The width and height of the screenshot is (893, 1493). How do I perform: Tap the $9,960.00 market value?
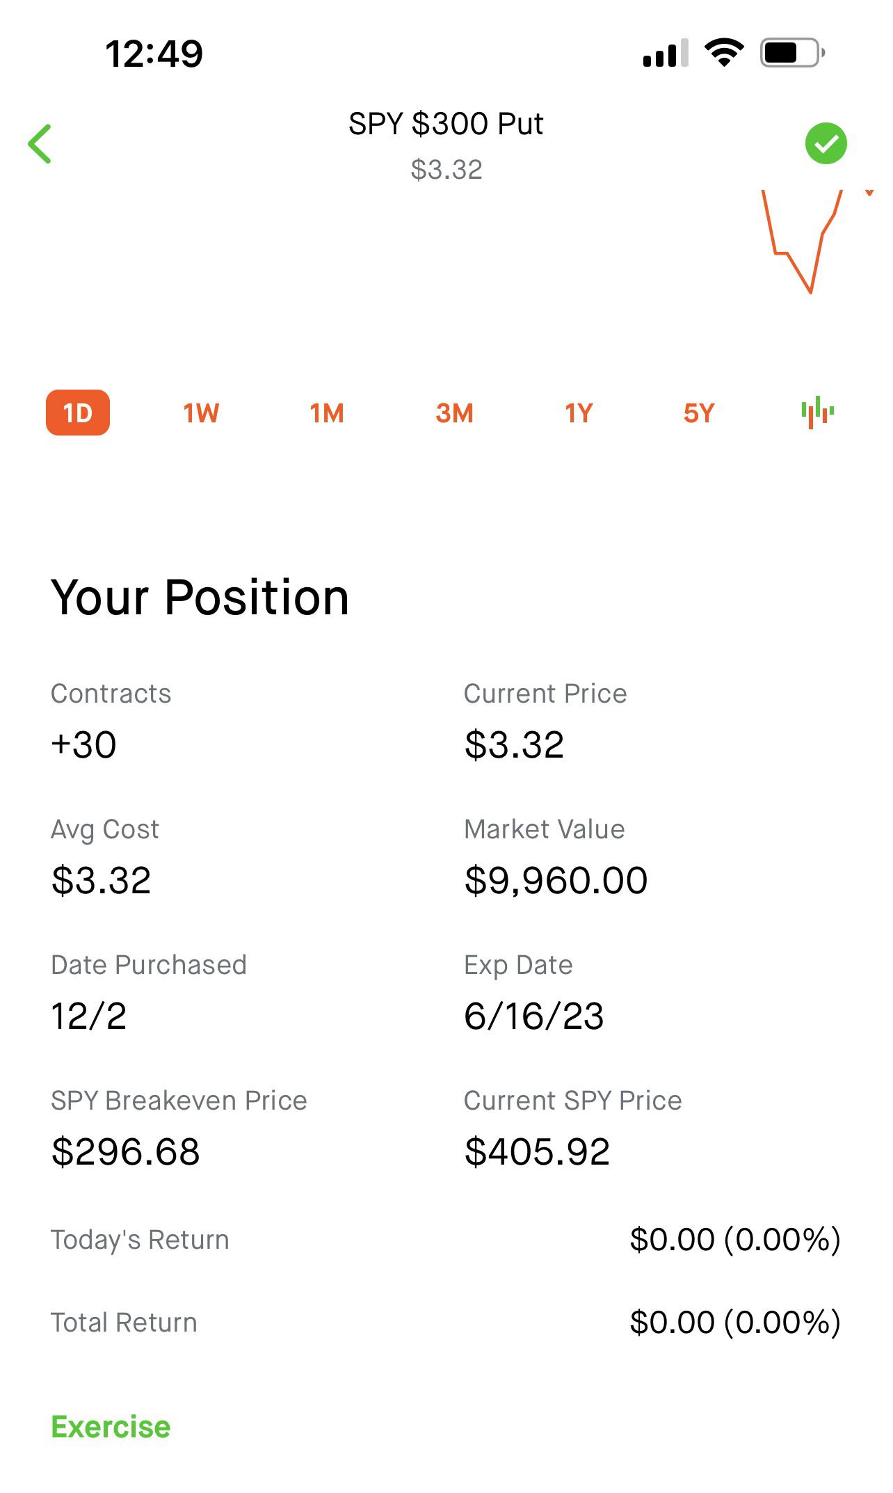coord(556,880)
